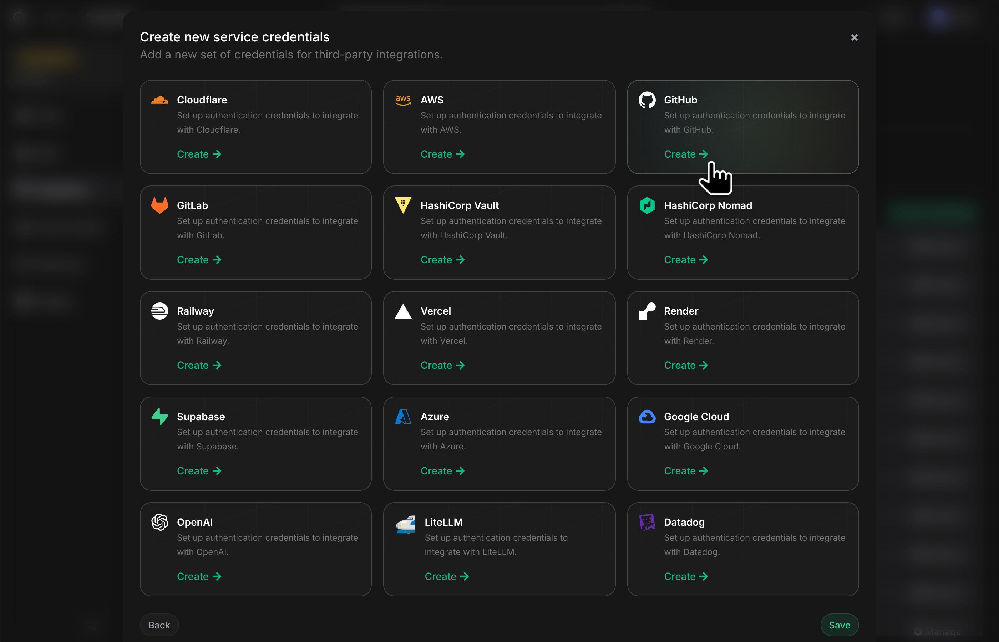Click the Datadog description text

pyautogui.click(x=754, y=545)
